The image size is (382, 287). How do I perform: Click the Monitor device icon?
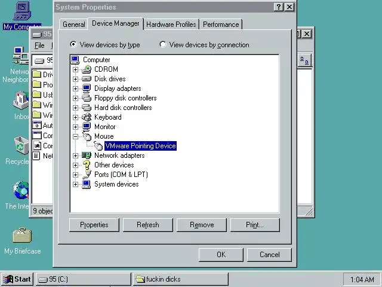pos(87,127)
